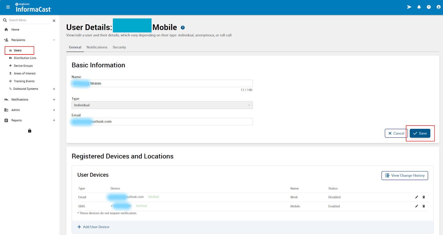Click the Areas of Interest pin icon
Viewport: 443px width, 235px height.
click(x=11, y=74)
